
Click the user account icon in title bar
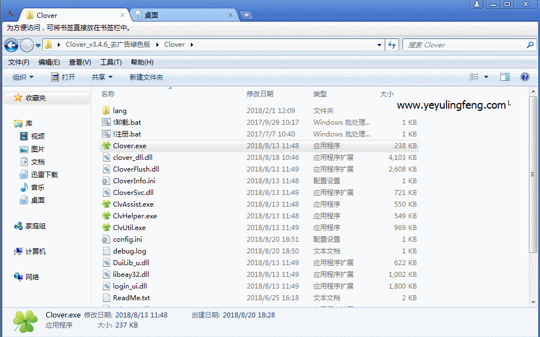coord(477,4)
